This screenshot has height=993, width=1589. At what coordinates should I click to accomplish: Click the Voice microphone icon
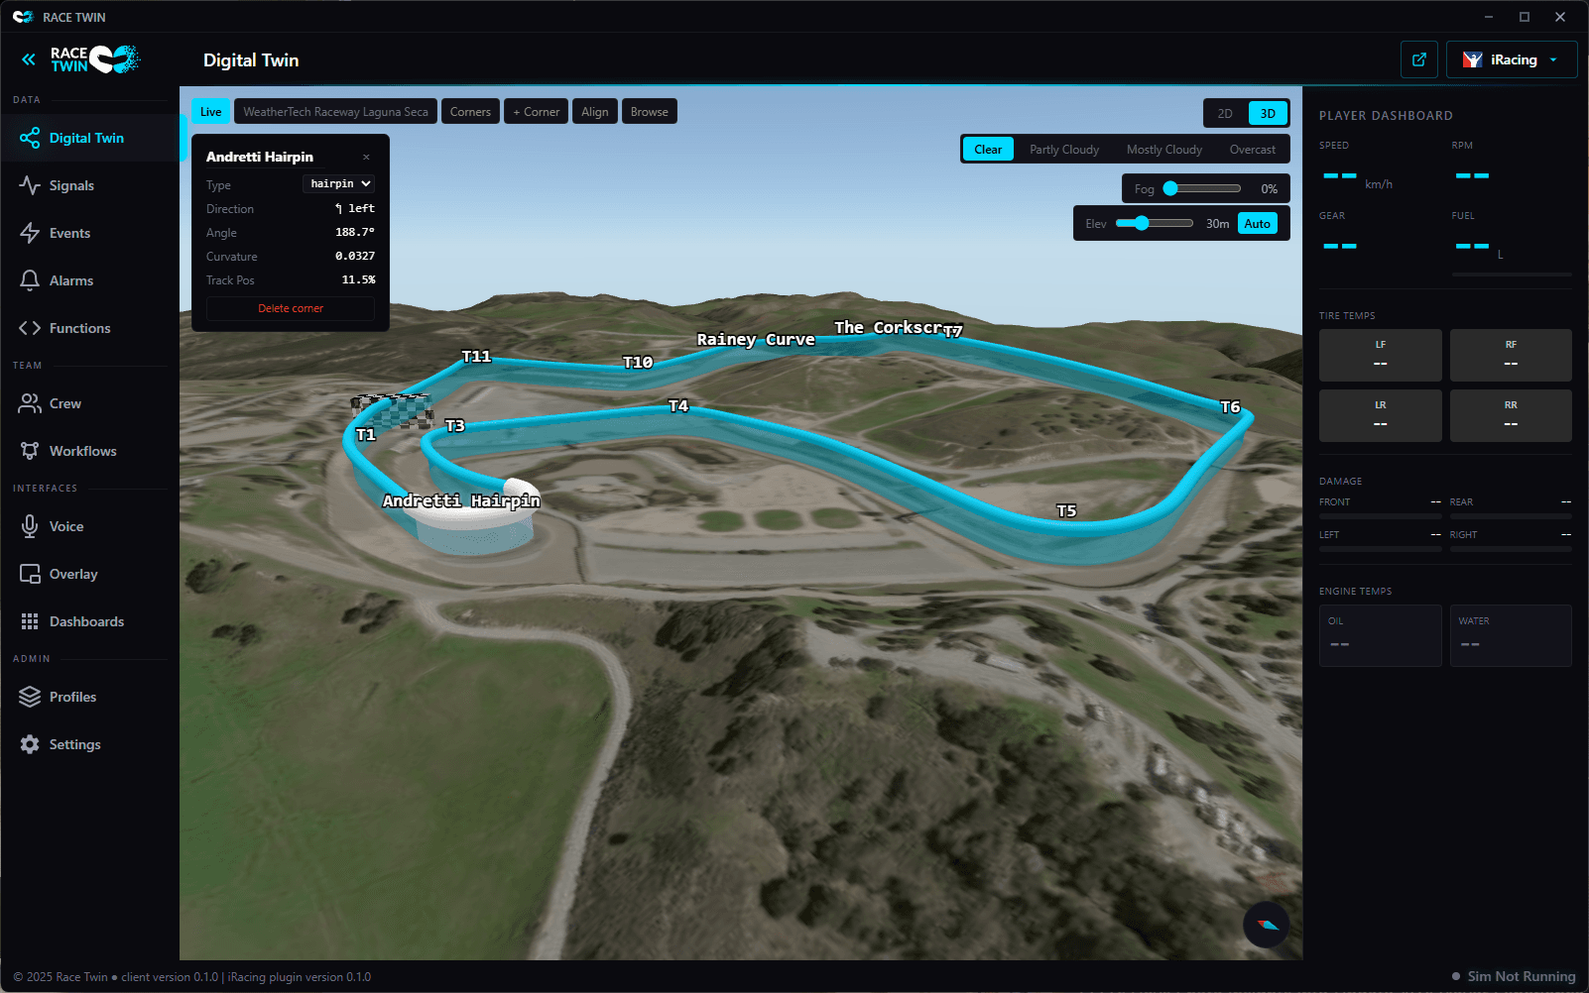pos(30,526)
